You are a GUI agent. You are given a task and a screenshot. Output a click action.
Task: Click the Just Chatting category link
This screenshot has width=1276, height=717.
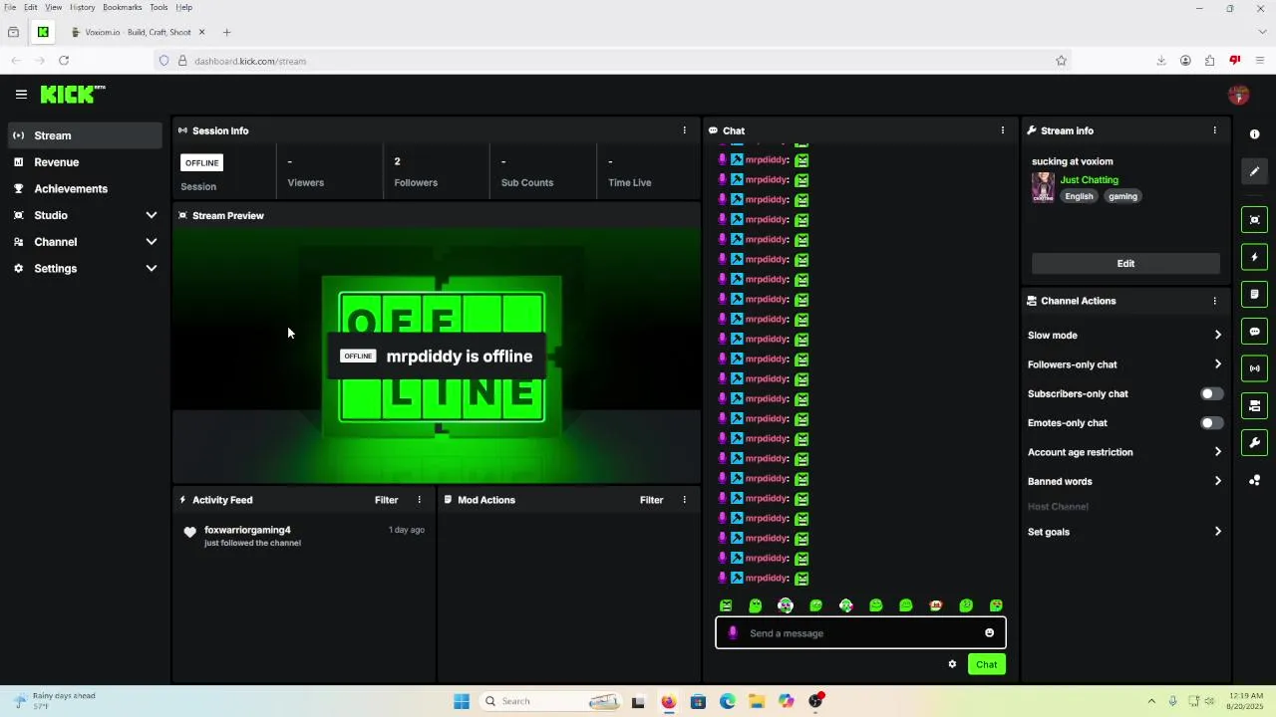pos(1089,180)
